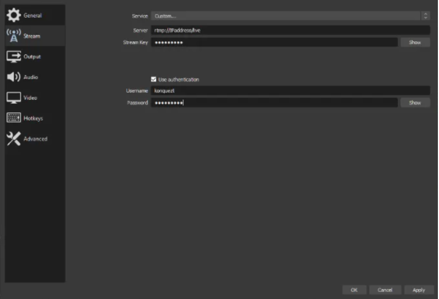
Task: Uncheck Use authentication checkbox
Action: tap(154, 79)
